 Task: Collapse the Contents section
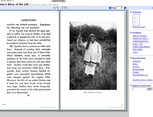[131, 33]
